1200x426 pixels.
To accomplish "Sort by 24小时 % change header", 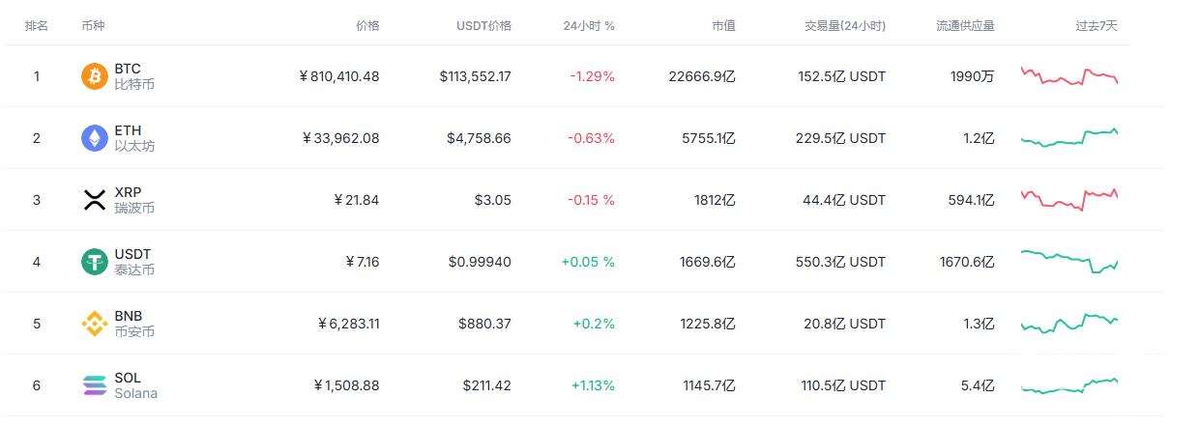I will click(x=589, y=26).
